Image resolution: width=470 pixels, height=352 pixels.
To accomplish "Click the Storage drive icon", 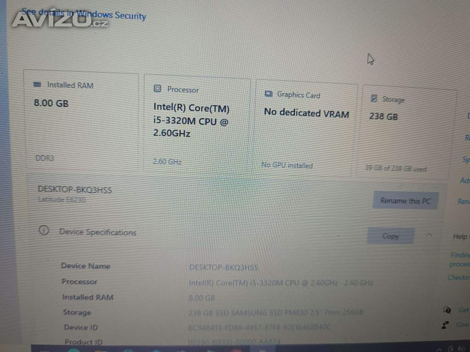I will pos(374,98).
